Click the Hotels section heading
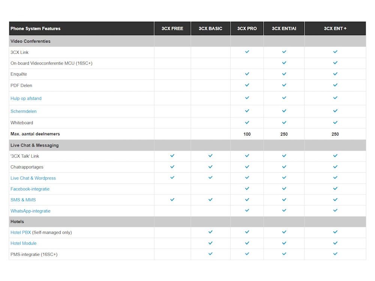Viewport: 375px width, 281px height. tap(17, 222)
